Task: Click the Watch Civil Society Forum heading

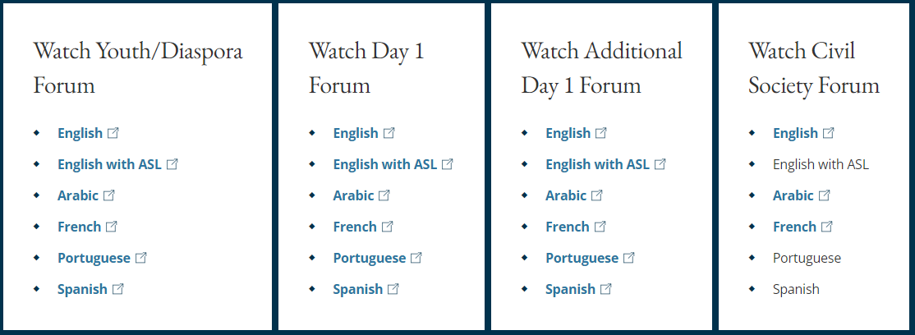Action: [x=814, y=68]
